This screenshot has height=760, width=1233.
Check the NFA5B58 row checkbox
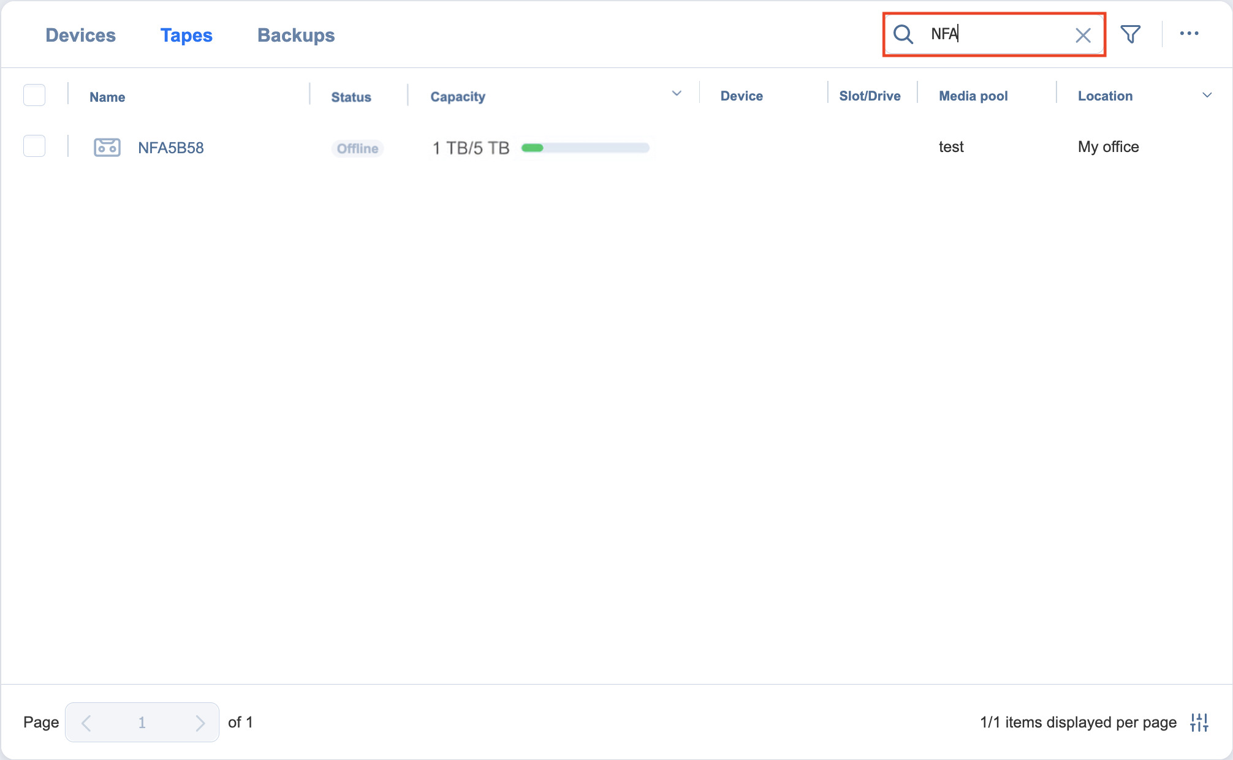tap(34, 146)
